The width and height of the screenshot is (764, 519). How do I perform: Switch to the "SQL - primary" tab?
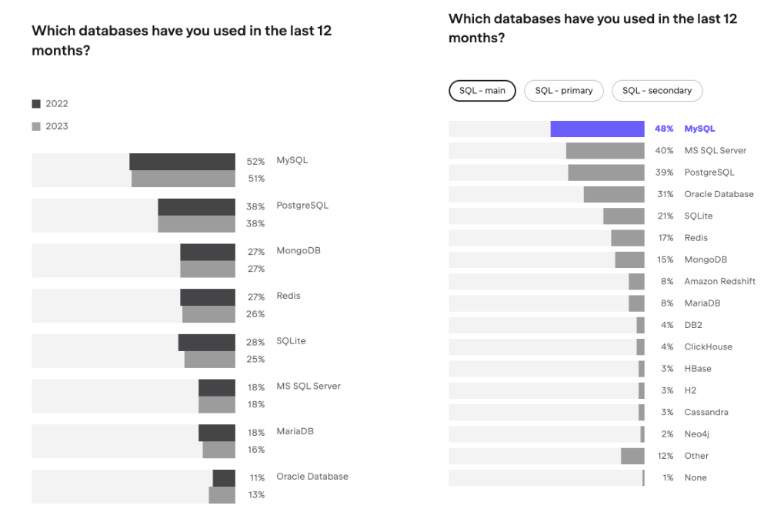click(x=564, y=91)
